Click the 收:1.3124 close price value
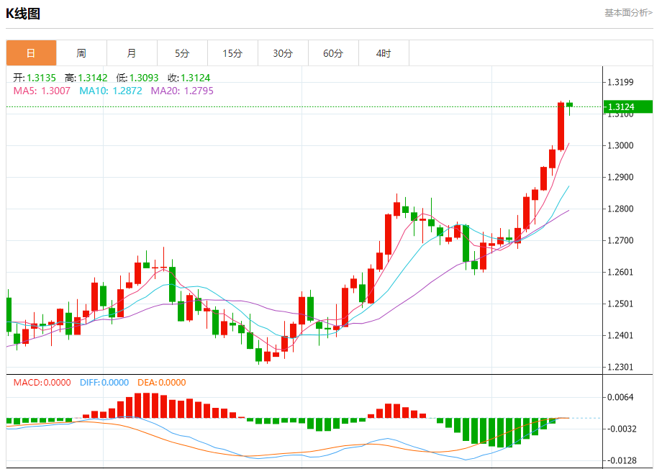This screenshot has width=662, height=469. (189, 78)
